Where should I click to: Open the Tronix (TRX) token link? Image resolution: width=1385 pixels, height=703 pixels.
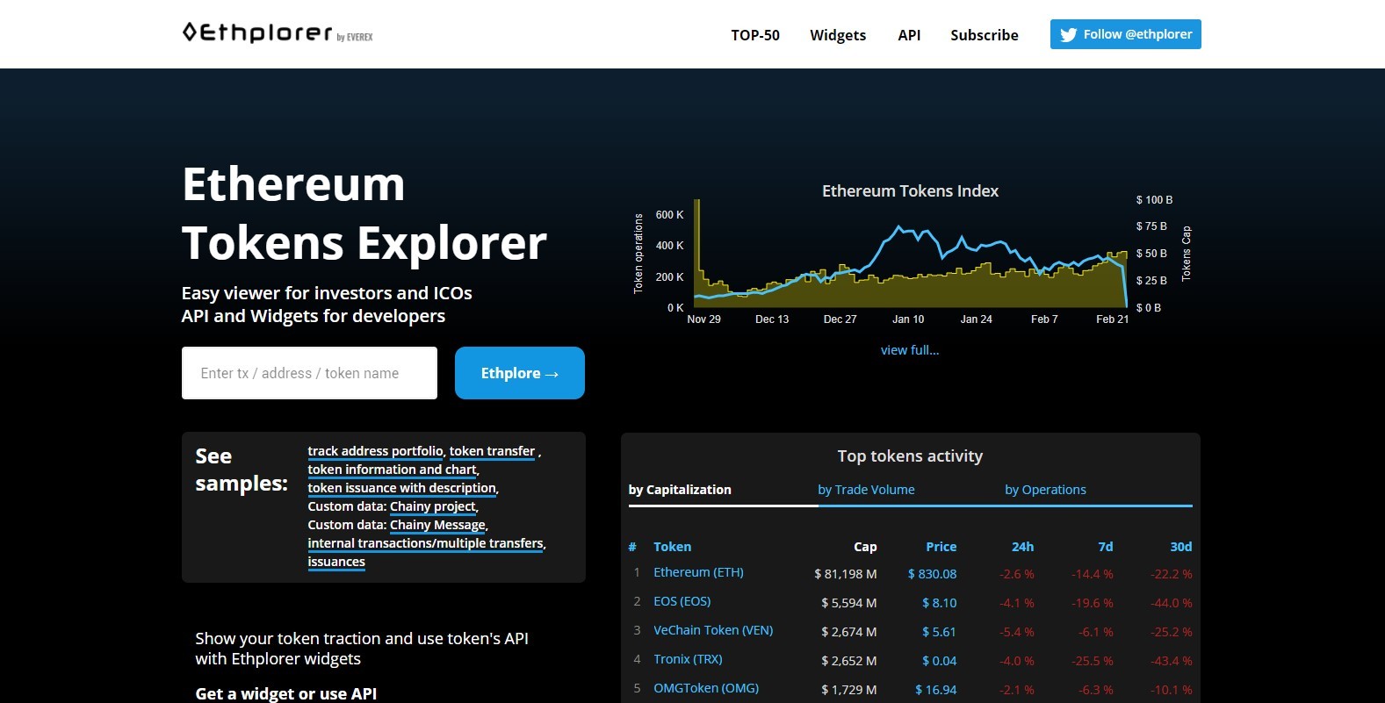(x=688, y=659)
